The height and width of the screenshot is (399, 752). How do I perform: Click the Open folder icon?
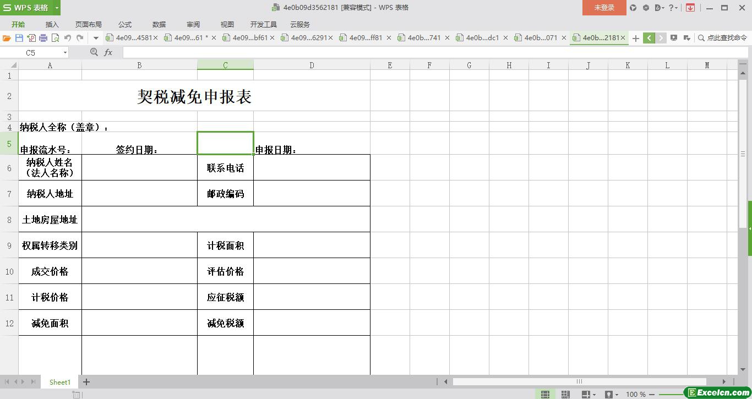(x=7, y=38)
